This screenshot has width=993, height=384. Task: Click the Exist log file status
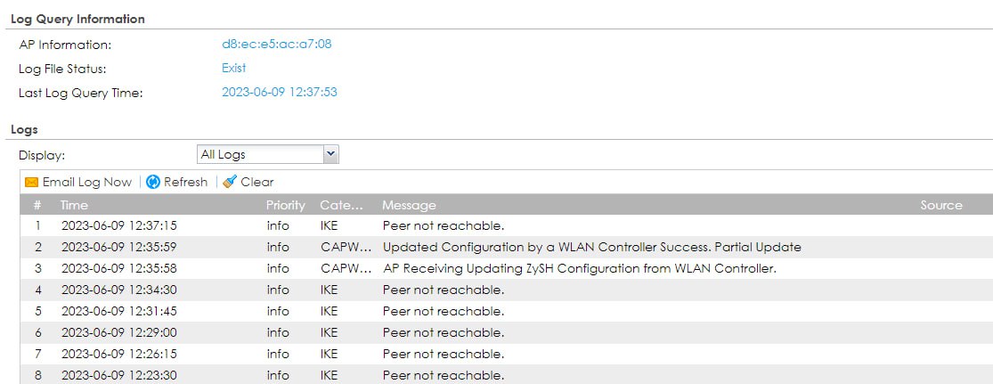pyautogui.click(x=233, y=68)
